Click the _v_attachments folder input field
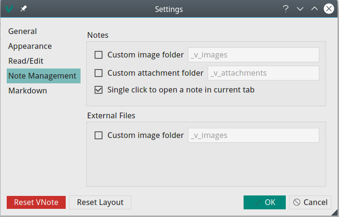Screen dimensions: 339x217 [x=263, y=73]
